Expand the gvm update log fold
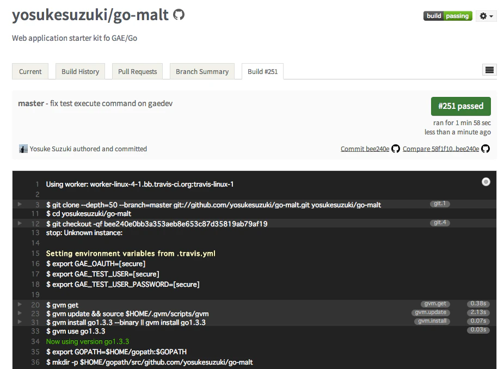This screenshot has width=504, height=369. (20, 313)
